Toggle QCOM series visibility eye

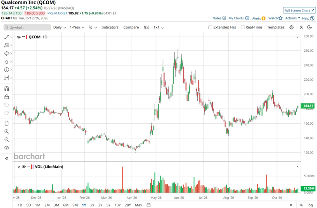pyautogui.click(x=19, y=37)
